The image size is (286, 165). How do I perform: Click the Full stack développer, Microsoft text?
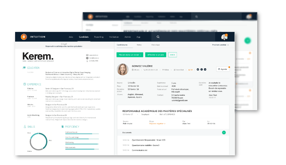click(180, 91)
